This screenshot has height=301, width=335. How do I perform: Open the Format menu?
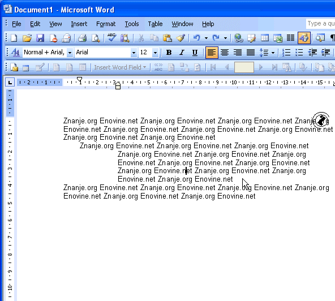[106, 24]
